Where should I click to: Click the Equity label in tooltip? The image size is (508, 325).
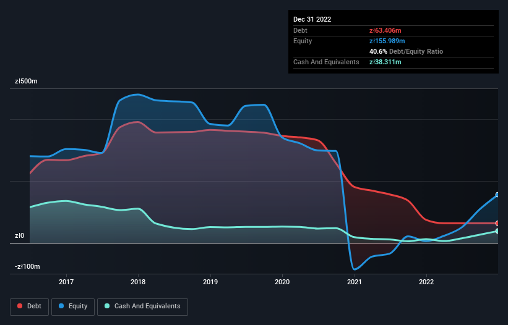[x=303, y=41]
